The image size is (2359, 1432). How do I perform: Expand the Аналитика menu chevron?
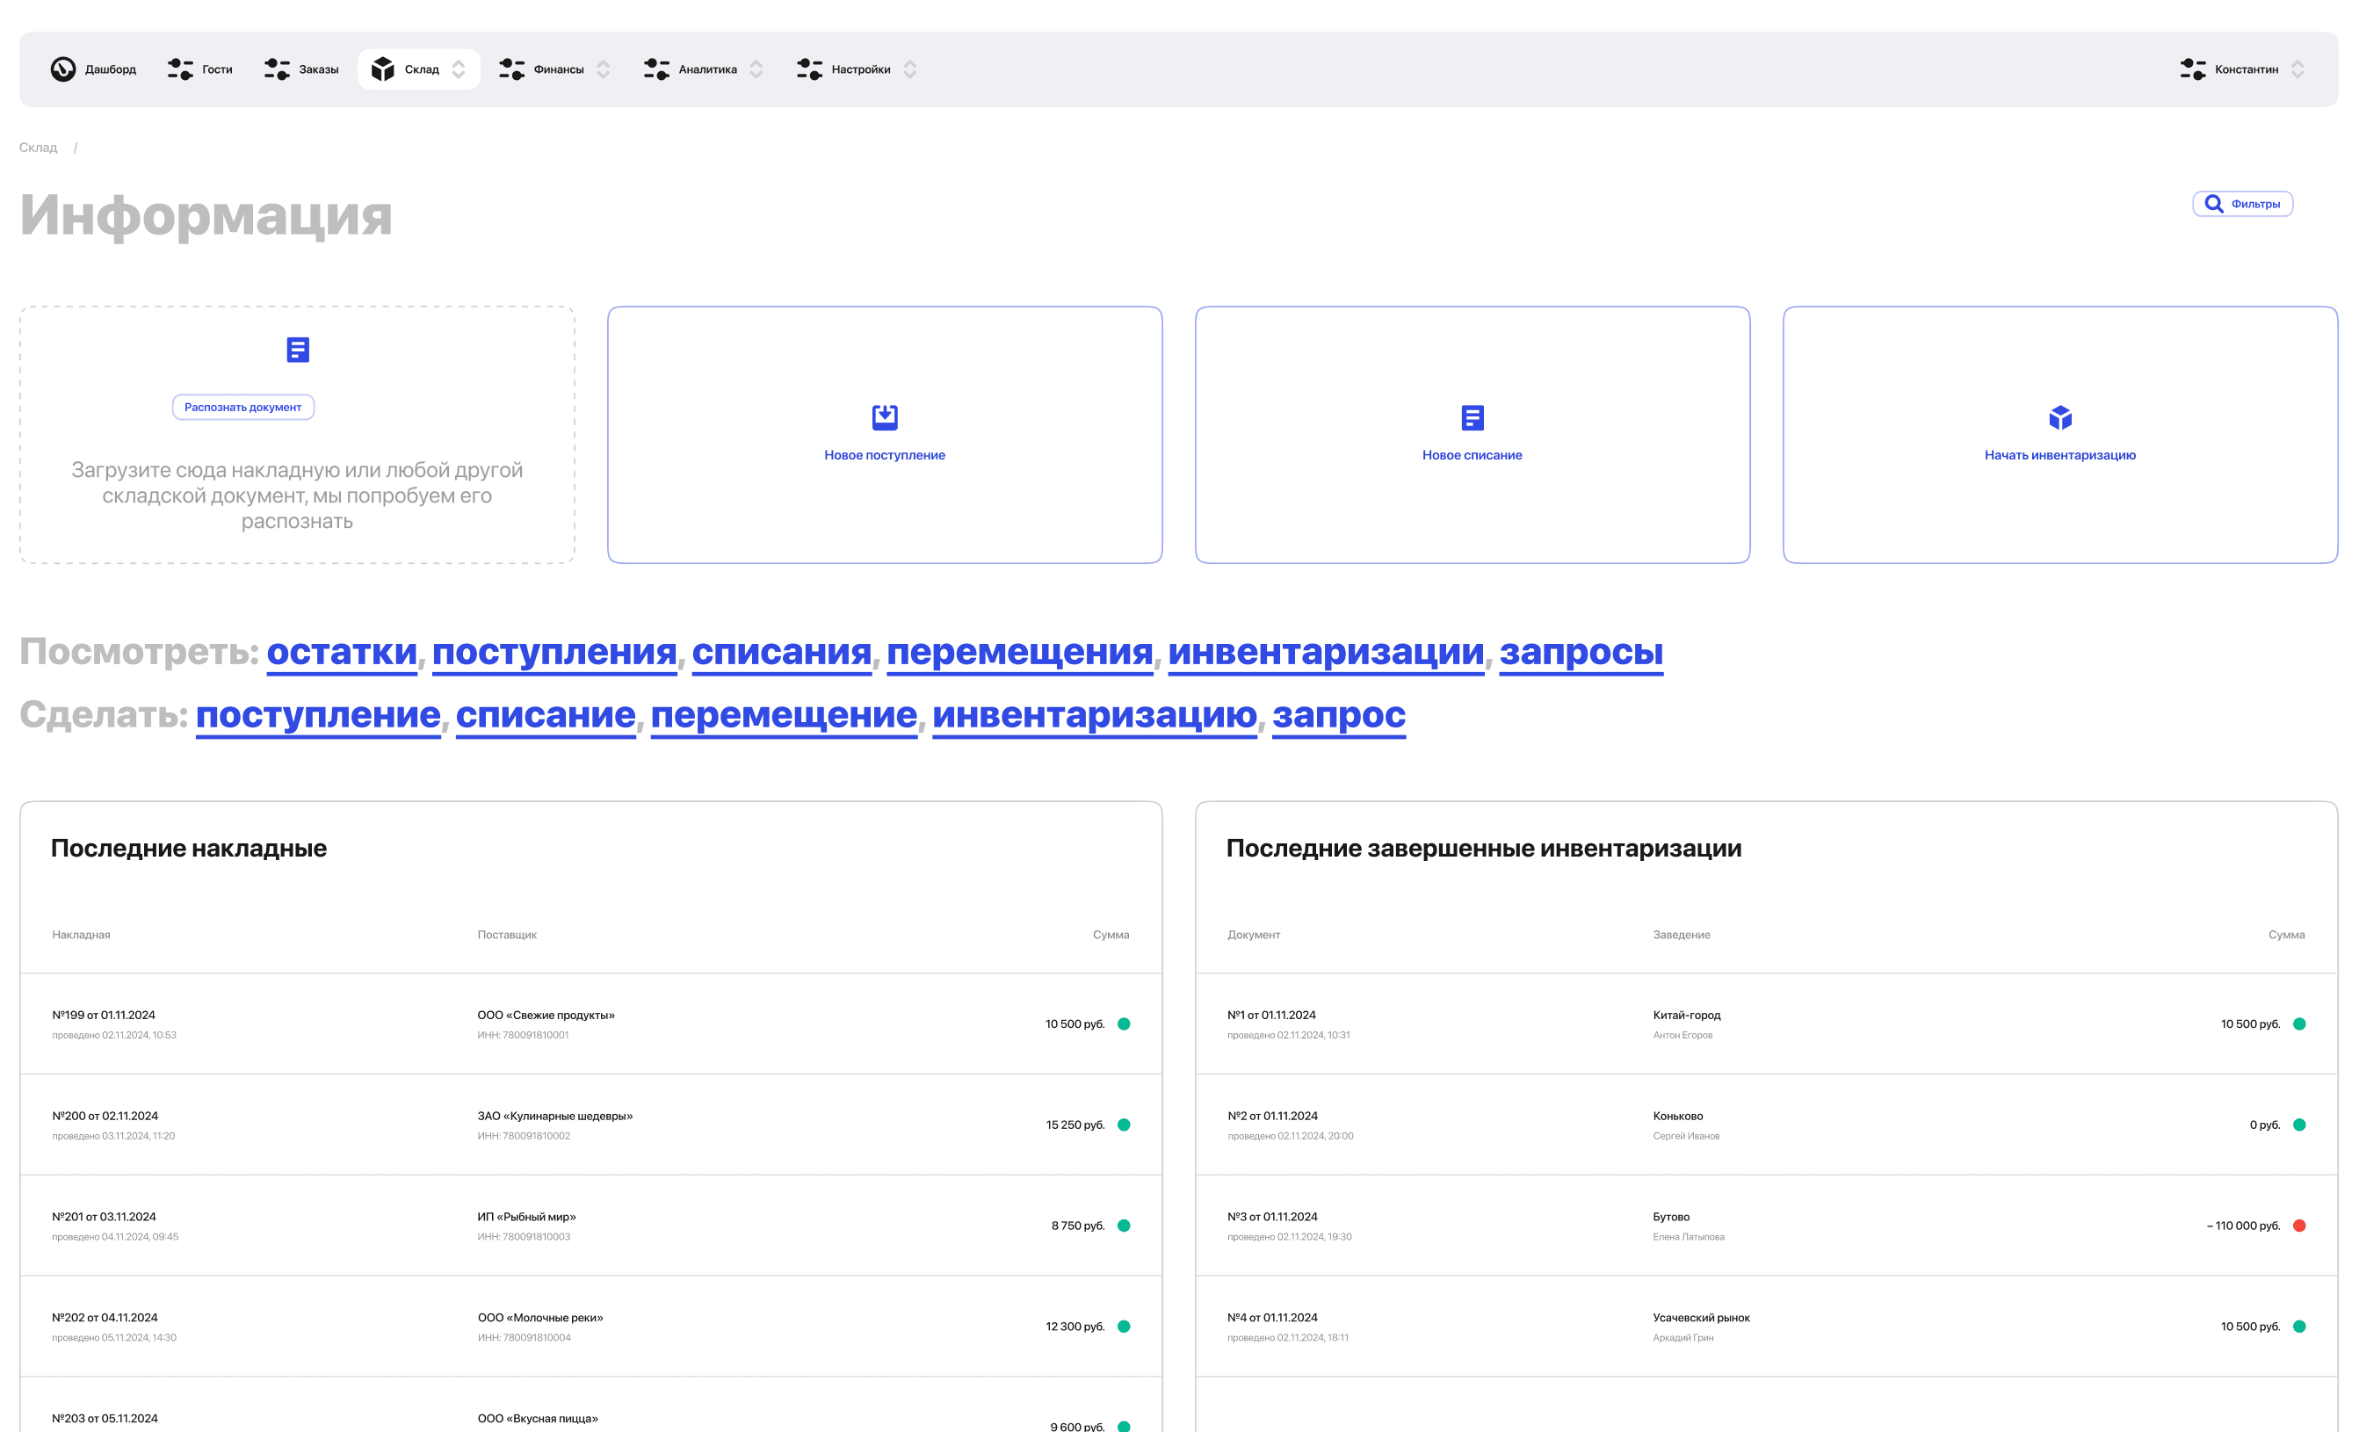pos(756,69)
